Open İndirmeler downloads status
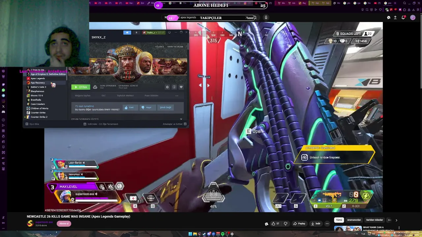 click(101, 124)
